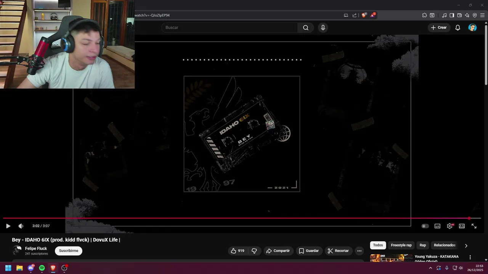Screen dimensions: 488x274
Task: Enter fullscreen mode
Action: (474, 226)
